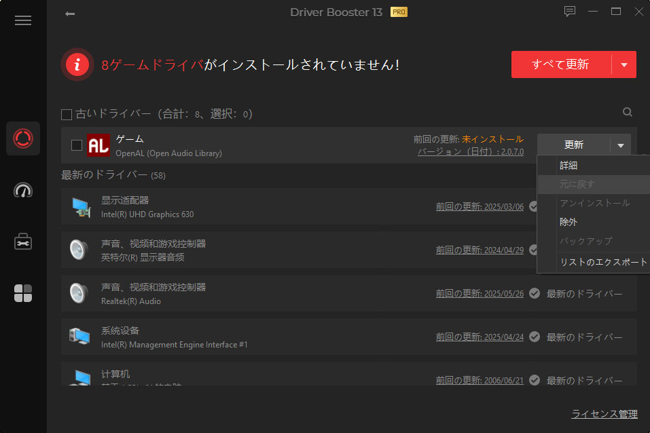Viewport: 650px width, 433px height.
Task: Open the driver search magnifier
Action: 627,112
